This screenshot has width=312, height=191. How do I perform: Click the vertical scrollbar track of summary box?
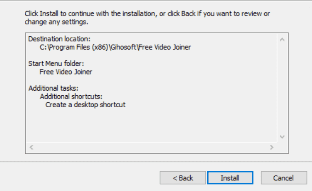pos(282,88)
